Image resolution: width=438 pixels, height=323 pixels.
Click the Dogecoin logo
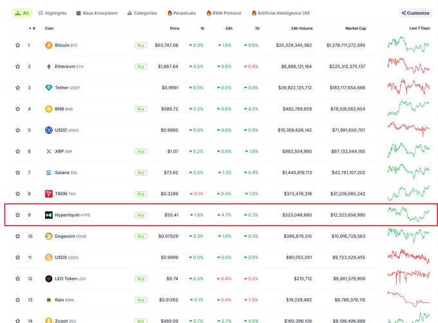tap(48, 236)
